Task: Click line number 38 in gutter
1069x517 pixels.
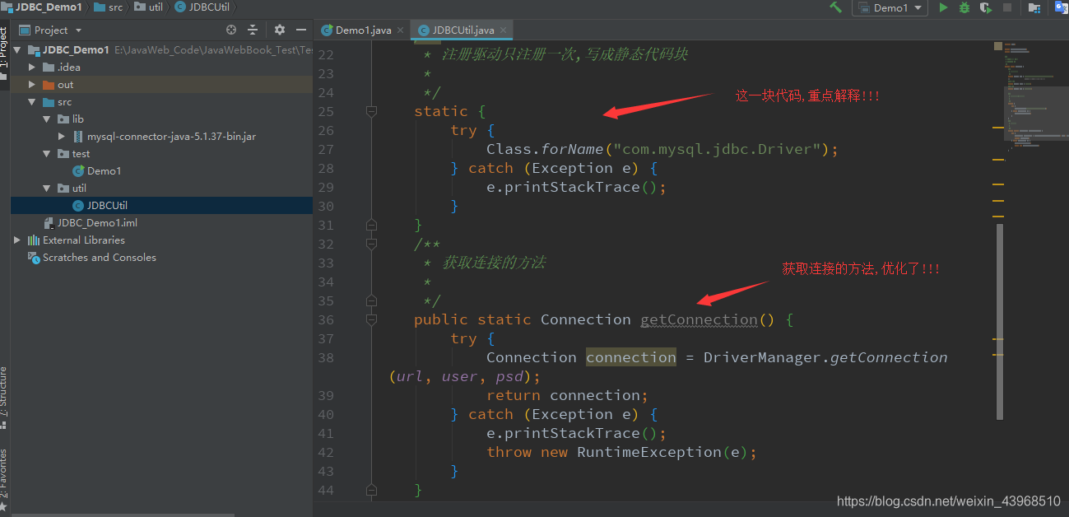Action: coord(326,357)
